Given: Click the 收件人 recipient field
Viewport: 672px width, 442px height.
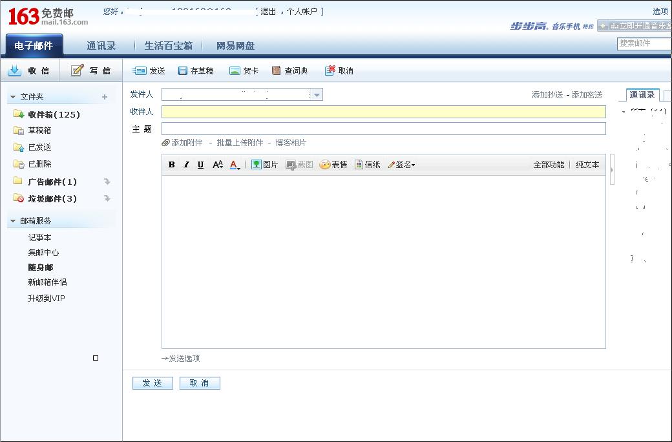Looking at the screenshot, I should (384, 112).
